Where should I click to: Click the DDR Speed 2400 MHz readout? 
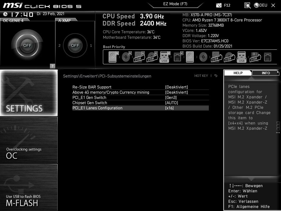pyautogui.click(x=134, y=24)
